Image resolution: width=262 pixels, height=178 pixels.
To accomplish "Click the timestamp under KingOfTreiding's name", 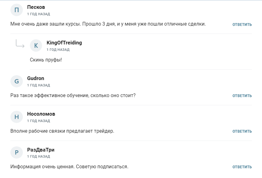I will [x=58, y=50].
